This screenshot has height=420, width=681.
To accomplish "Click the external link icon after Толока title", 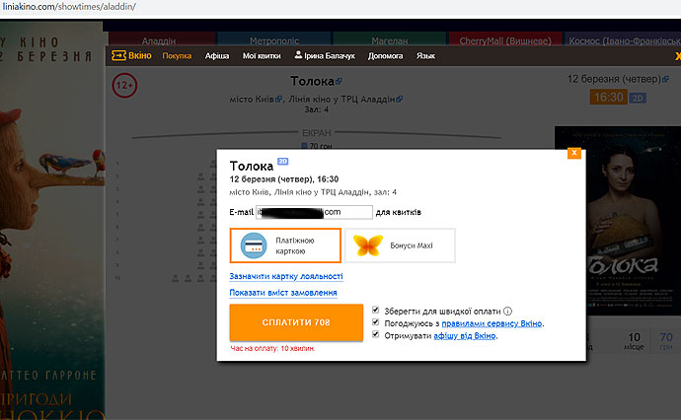I will [339, 81].
